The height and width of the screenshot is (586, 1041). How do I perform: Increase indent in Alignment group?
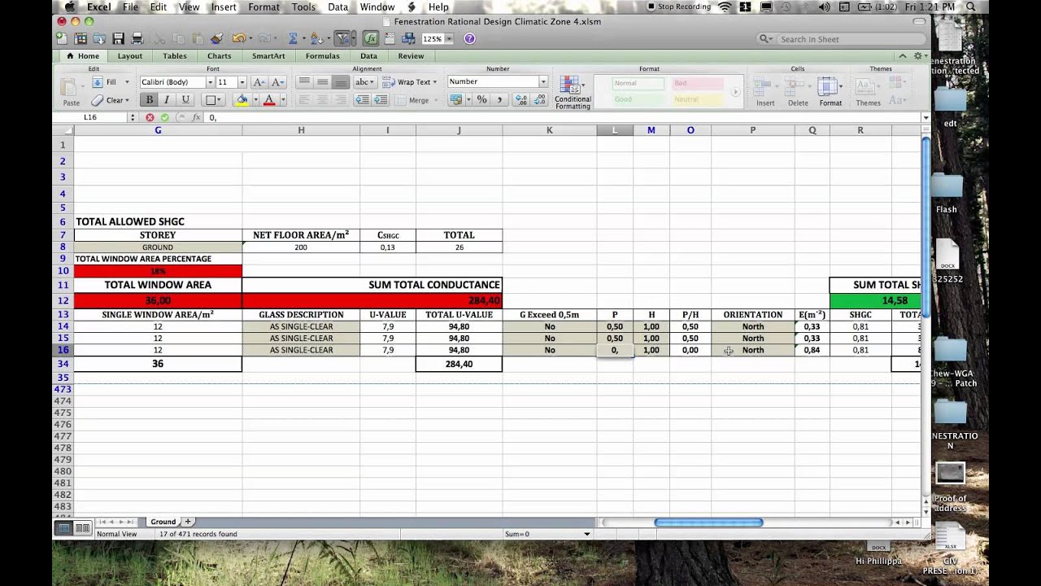click(x=380, y=100)
